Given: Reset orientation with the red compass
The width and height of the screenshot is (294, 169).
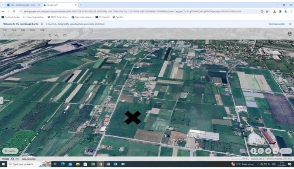Looking at the screenshot, I should (x=276, y=151).
